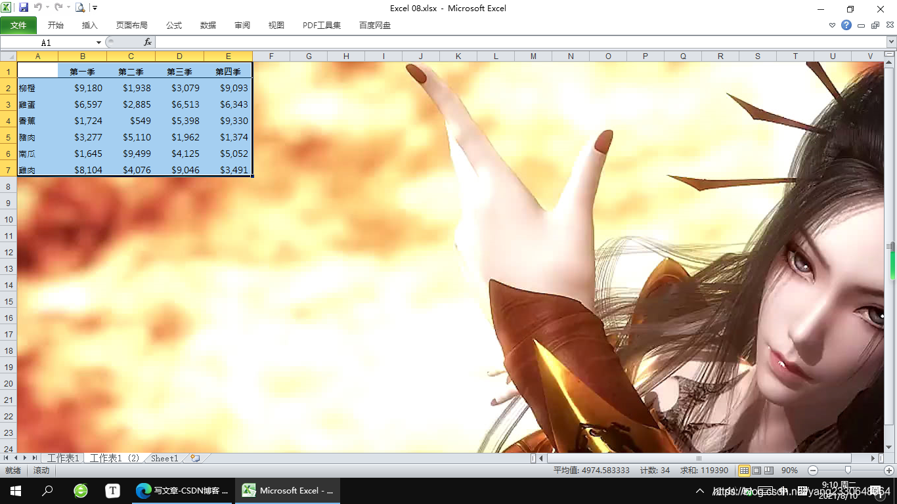
Task: Click the cell showing $6,513
Action: point(179,104)
